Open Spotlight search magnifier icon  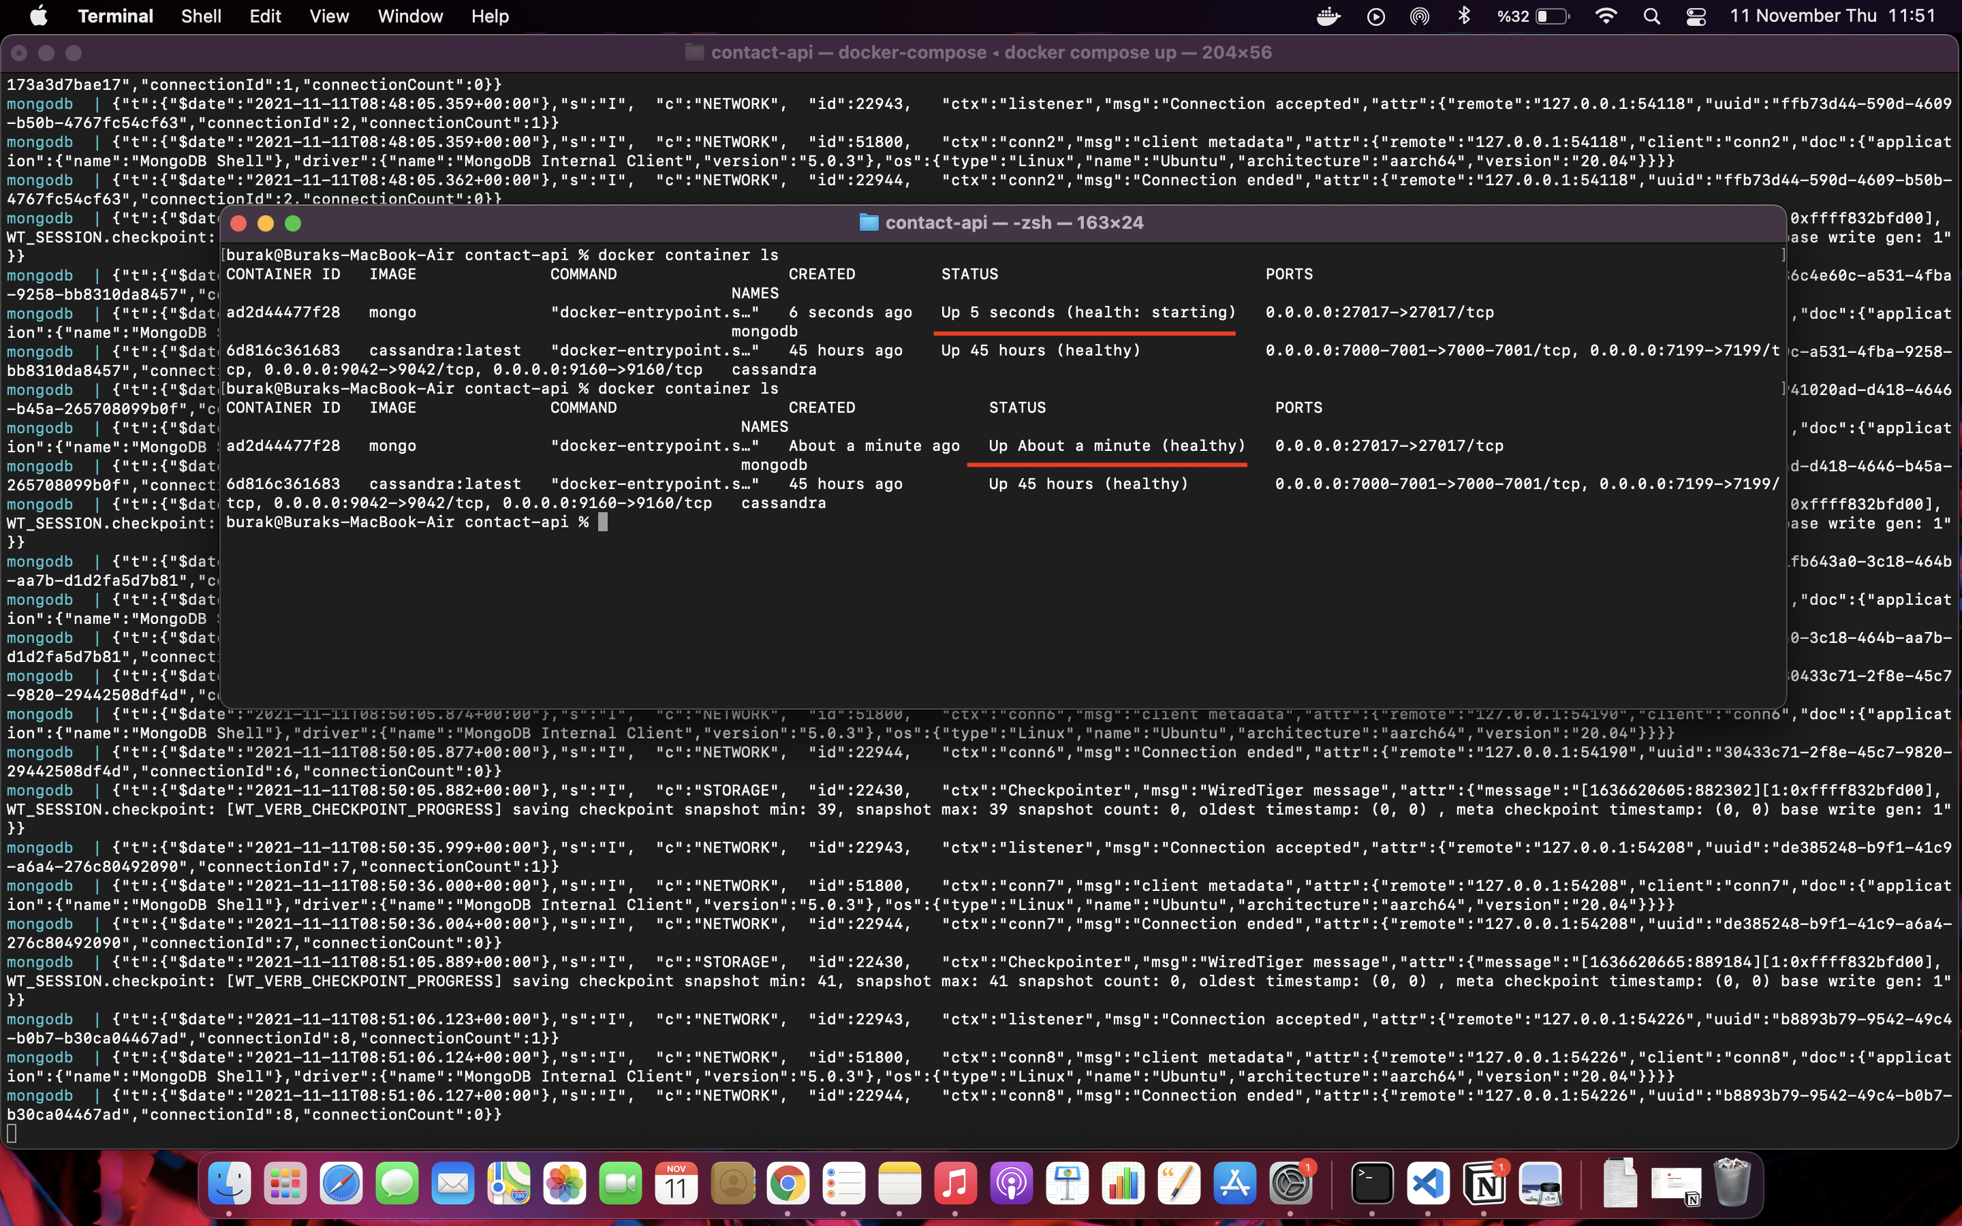(1651, 16)
